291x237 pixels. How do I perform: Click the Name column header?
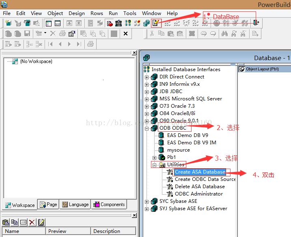[x=24, y=231]
